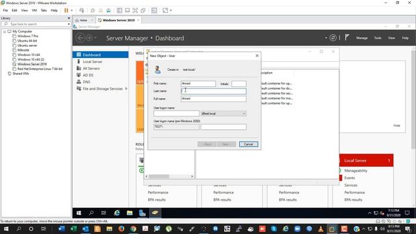Open the library search filter dropdown arrow

[69, 24]
